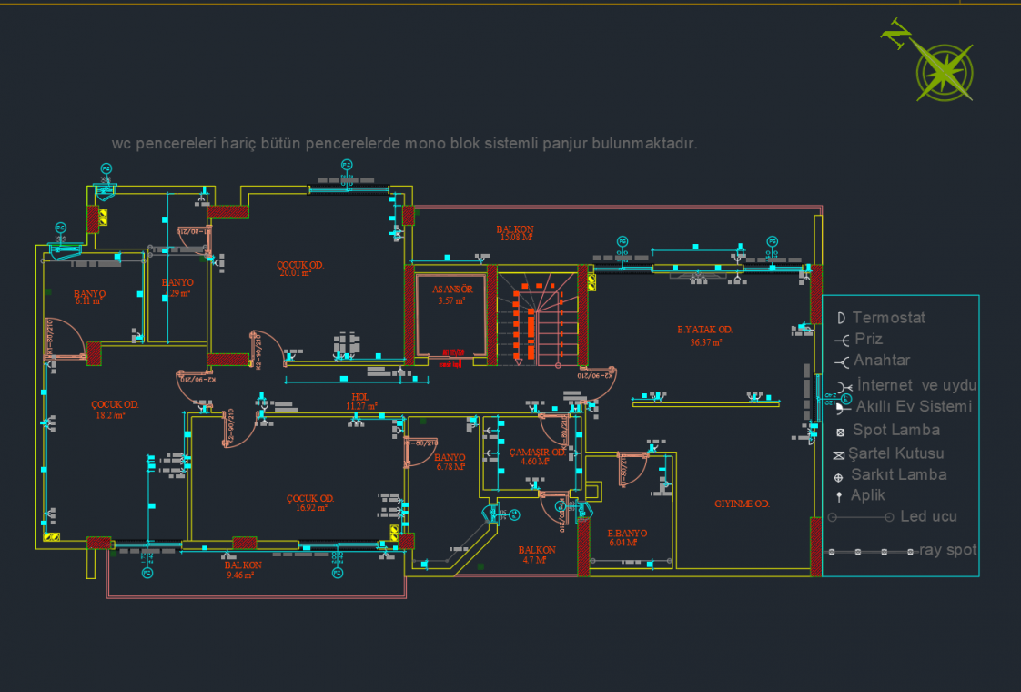Select the HOL 11.27 m² label
Image resolution: width=1021 pixels, height=692 pixels.
(x=361, y=402)
